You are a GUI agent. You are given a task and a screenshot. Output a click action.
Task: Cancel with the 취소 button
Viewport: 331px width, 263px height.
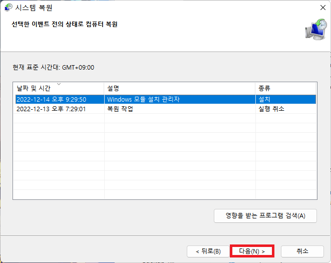point(302,251)
